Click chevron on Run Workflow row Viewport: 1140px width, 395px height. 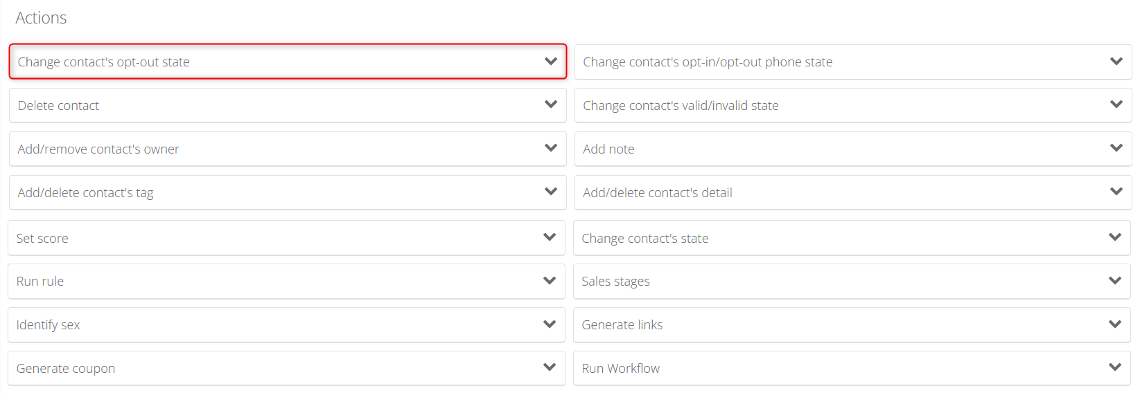(x=1115, y=367)
